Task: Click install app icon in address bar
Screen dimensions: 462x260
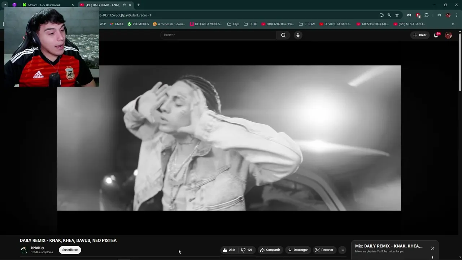Action: pos(382,15)
